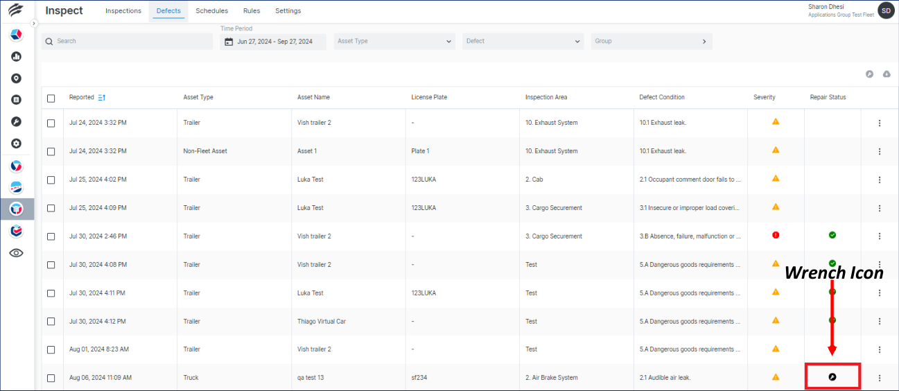Open kebab menu for Jul 24 Vish trailer 2 row
This screenshot has width=899, height=391.
[880, 123]
